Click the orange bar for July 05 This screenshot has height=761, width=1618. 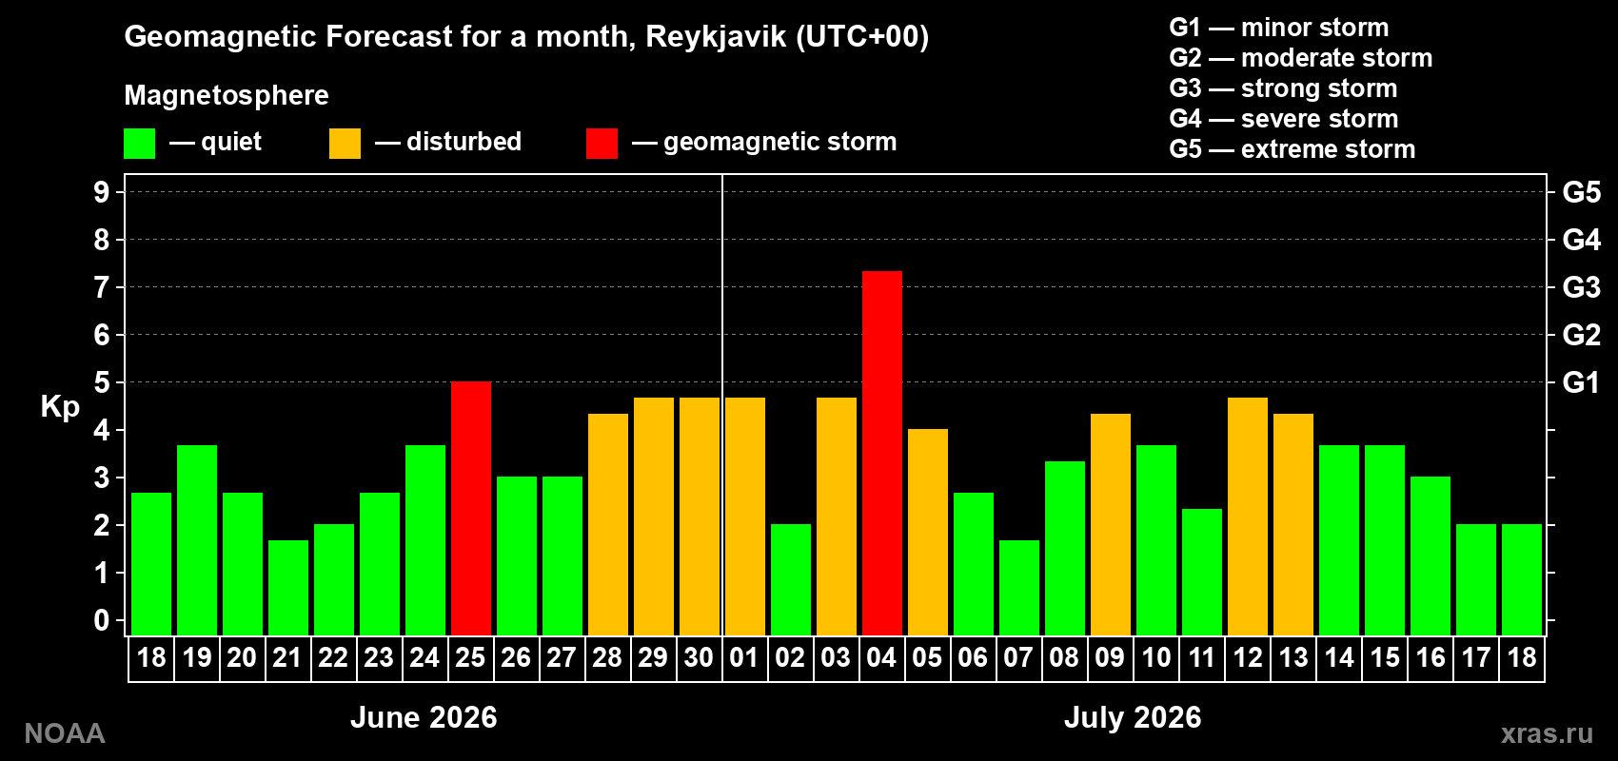coord(928,532)
